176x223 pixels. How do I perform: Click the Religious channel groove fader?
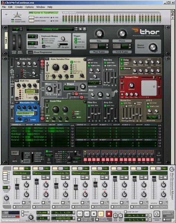click(17, 187)
